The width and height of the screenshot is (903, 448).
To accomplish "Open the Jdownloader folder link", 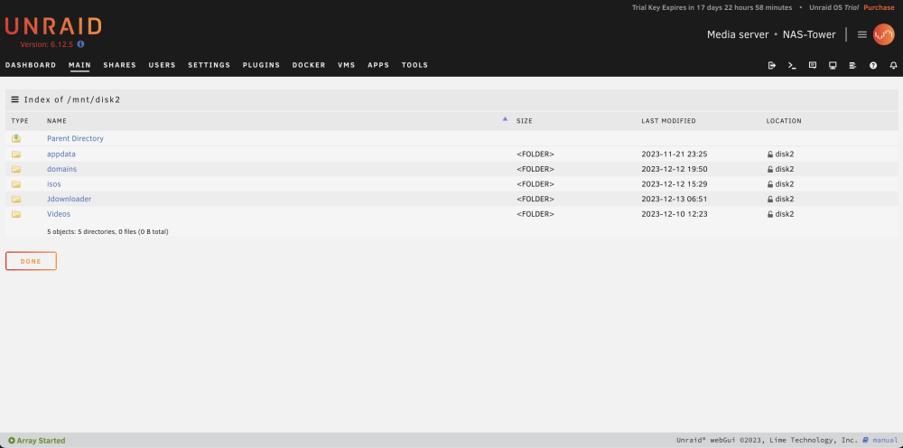I will tap(70, 200).
